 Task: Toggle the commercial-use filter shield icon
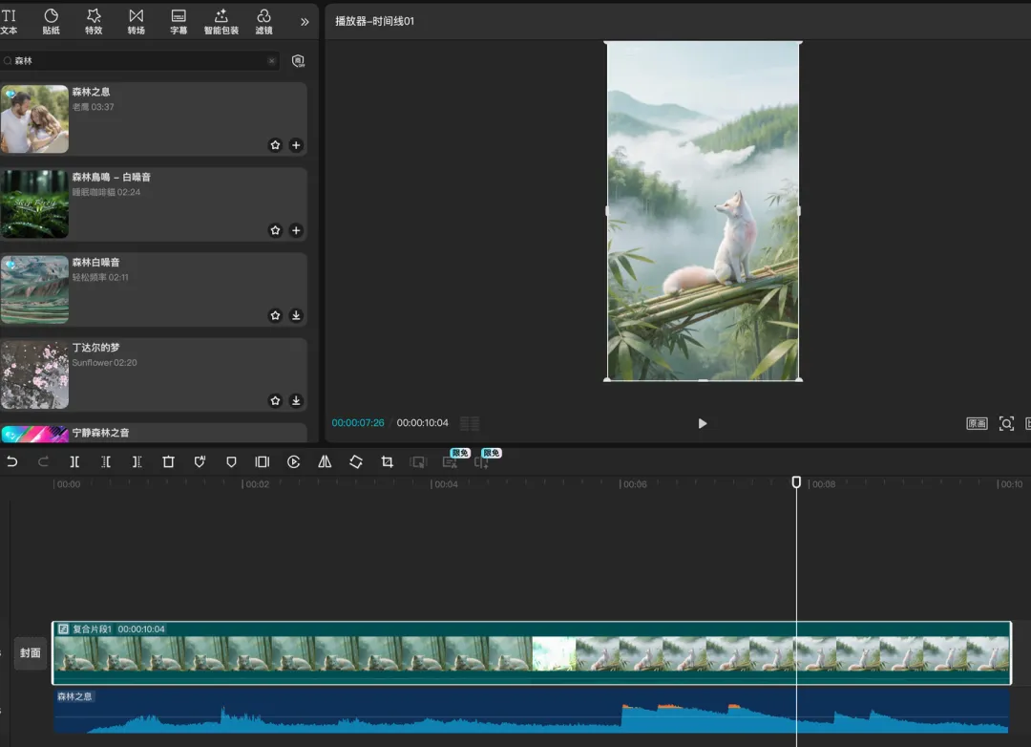(x=298, y=61)
